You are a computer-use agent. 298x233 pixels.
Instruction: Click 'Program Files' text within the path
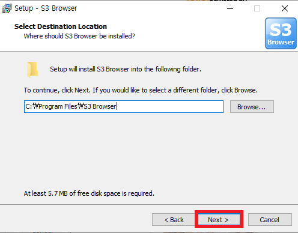tap(58, 106)
